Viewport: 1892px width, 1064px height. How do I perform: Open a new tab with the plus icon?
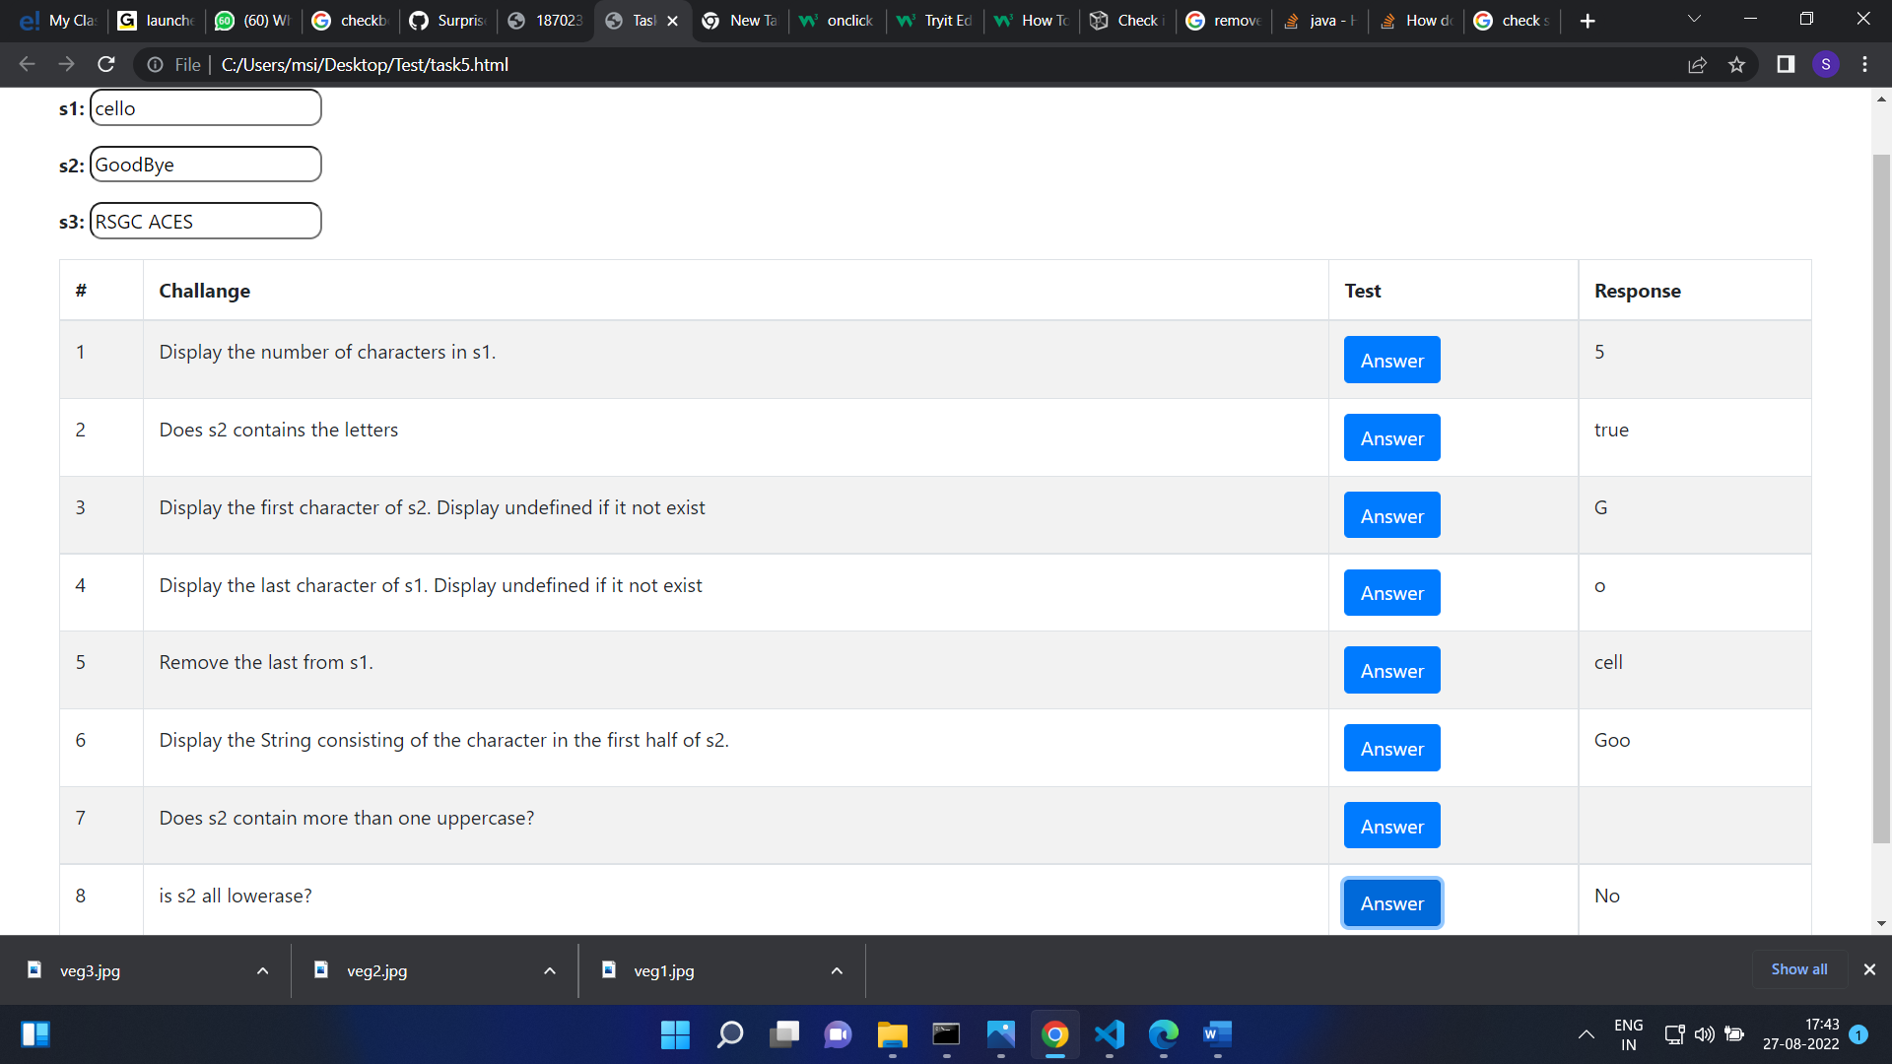pos(1588,21)
